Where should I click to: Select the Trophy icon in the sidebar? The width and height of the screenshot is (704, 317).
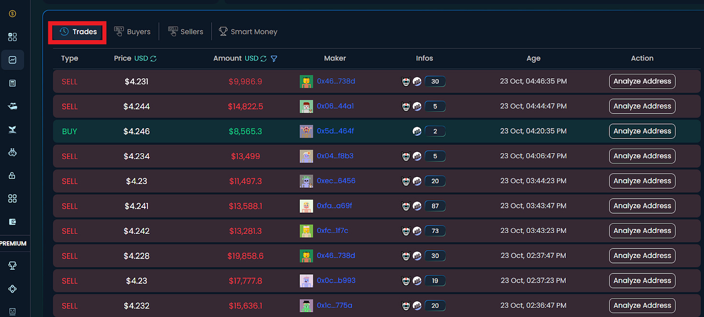click(x=12, y=266)
